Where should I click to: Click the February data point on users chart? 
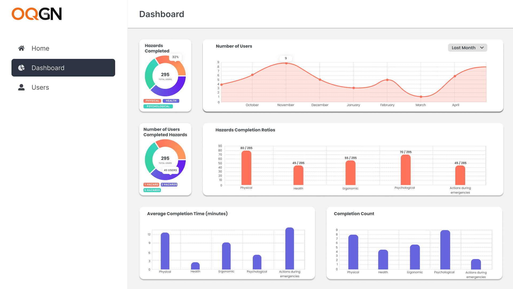coord(387,80)
